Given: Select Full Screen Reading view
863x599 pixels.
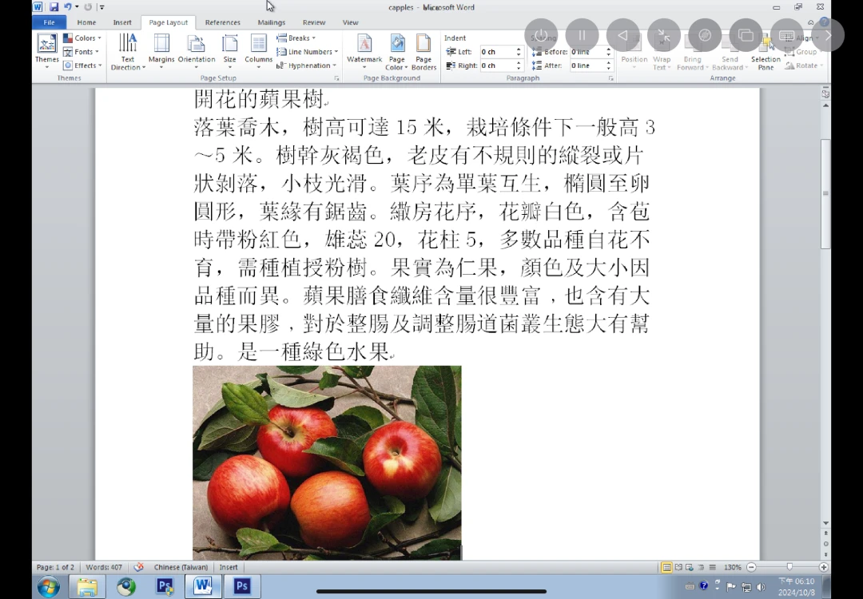Looking at the screenshot, I should [678, 567].
